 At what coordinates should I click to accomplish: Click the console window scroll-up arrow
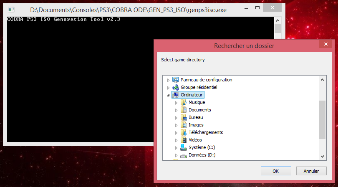coord(277,20)
